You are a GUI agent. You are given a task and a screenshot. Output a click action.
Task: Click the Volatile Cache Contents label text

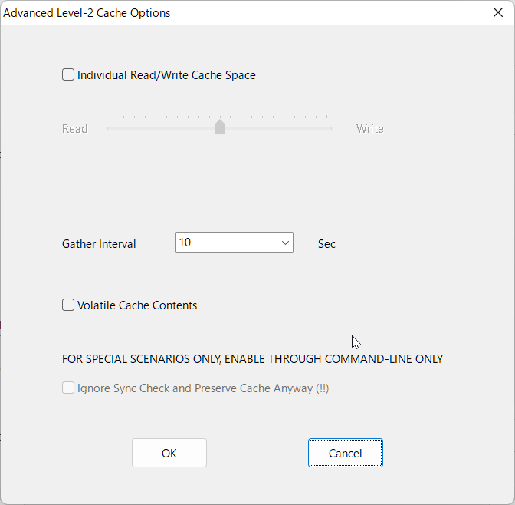(x=137, y=305)
